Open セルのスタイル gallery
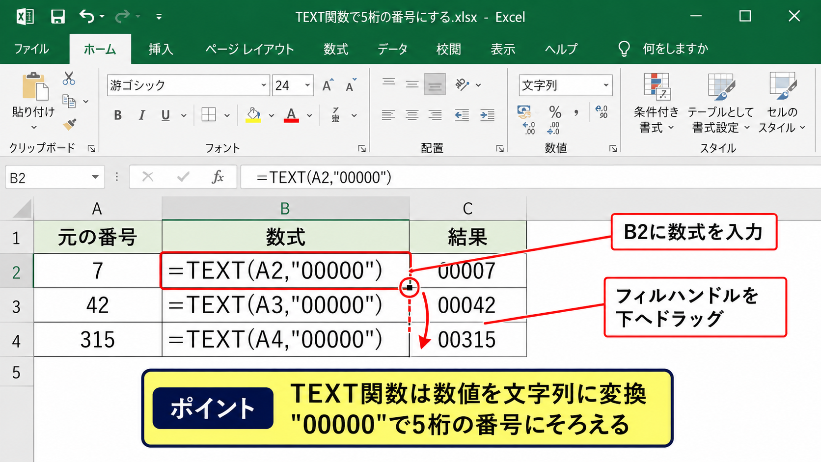Viewport: 821px width, 462px height. [782, 103]
